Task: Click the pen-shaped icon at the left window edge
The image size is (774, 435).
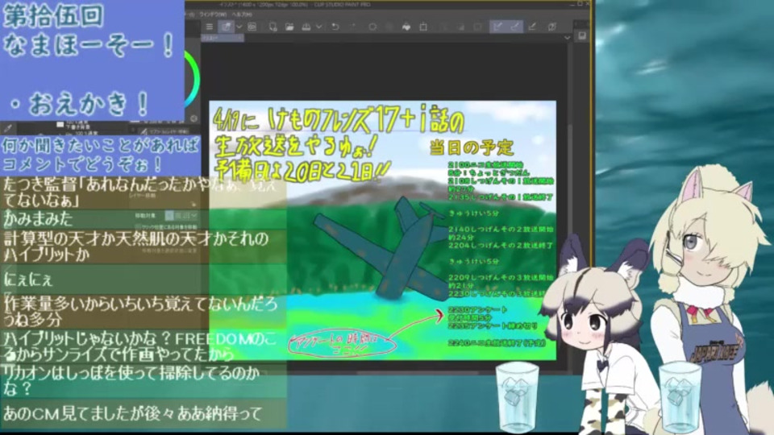Action: (7, 128)
